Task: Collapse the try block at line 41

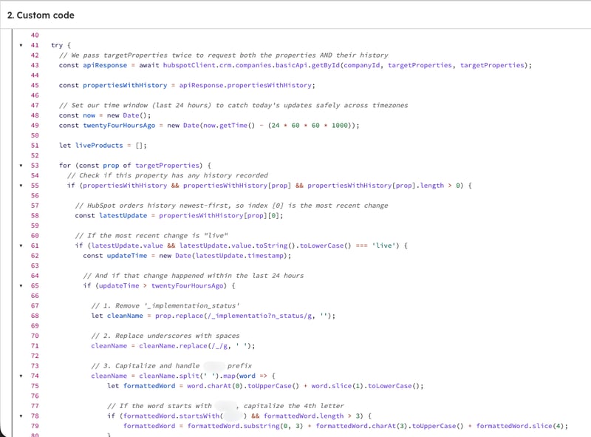Action: [x=21, y=45]
